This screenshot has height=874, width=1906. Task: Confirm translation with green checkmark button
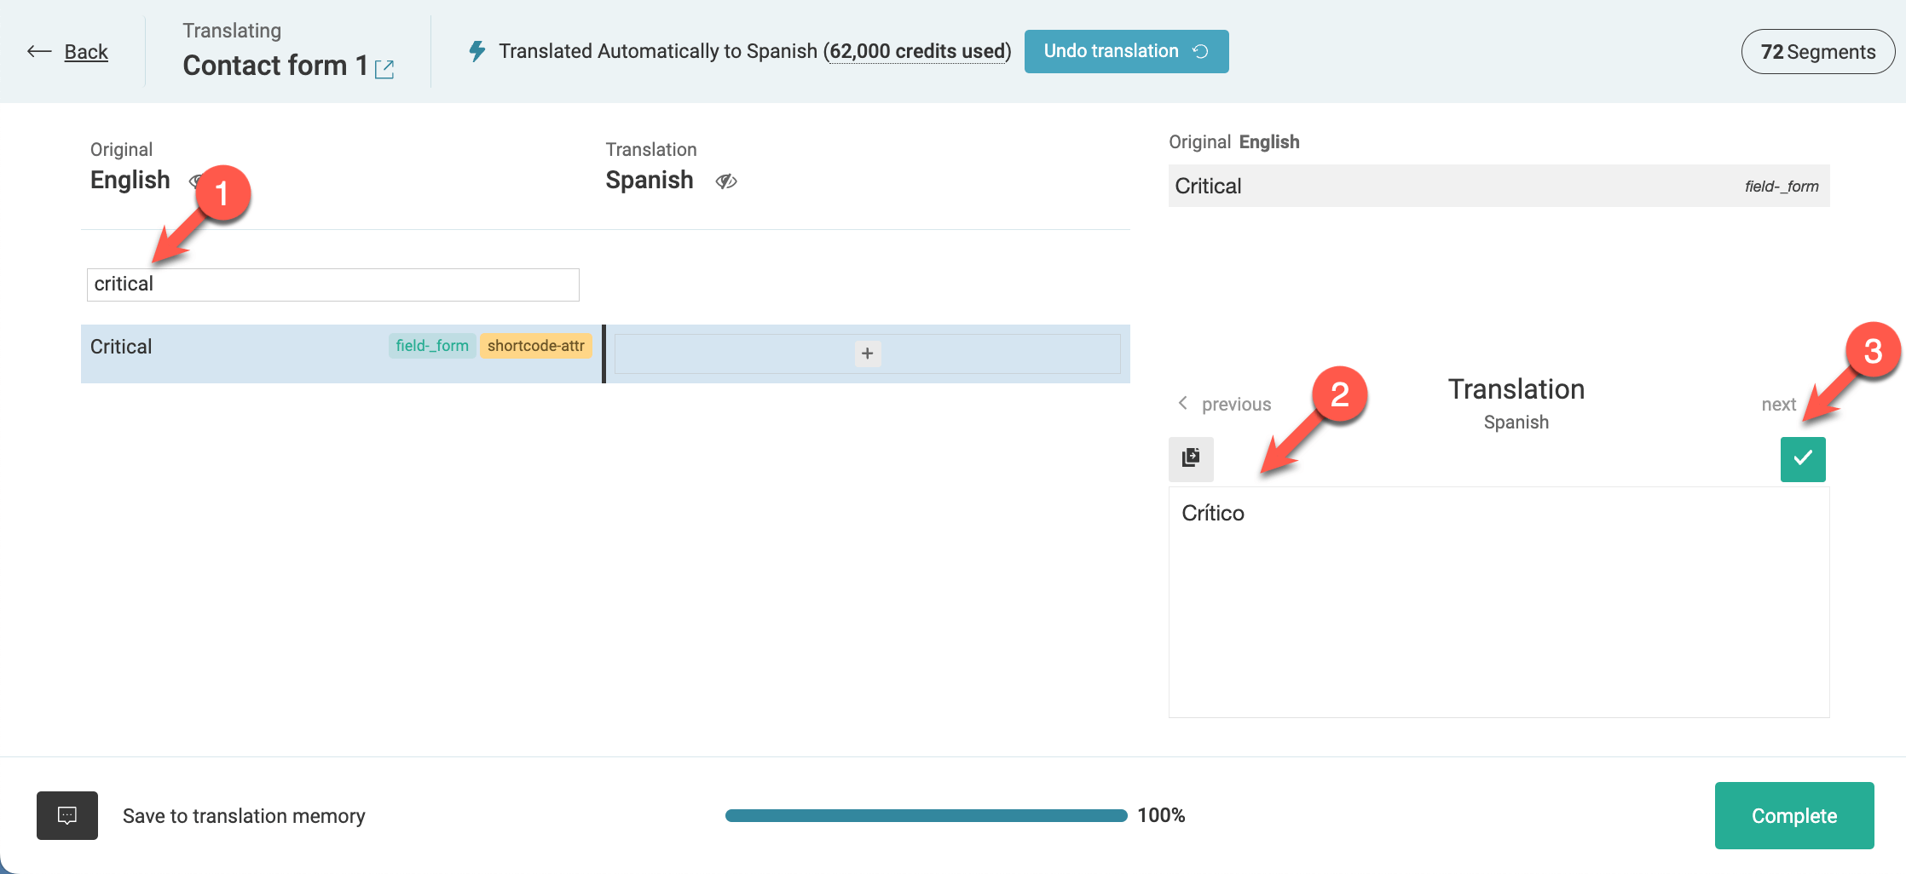tap(1802, 459)
